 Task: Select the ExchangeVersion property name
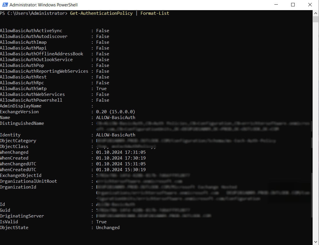coord(19,112)
